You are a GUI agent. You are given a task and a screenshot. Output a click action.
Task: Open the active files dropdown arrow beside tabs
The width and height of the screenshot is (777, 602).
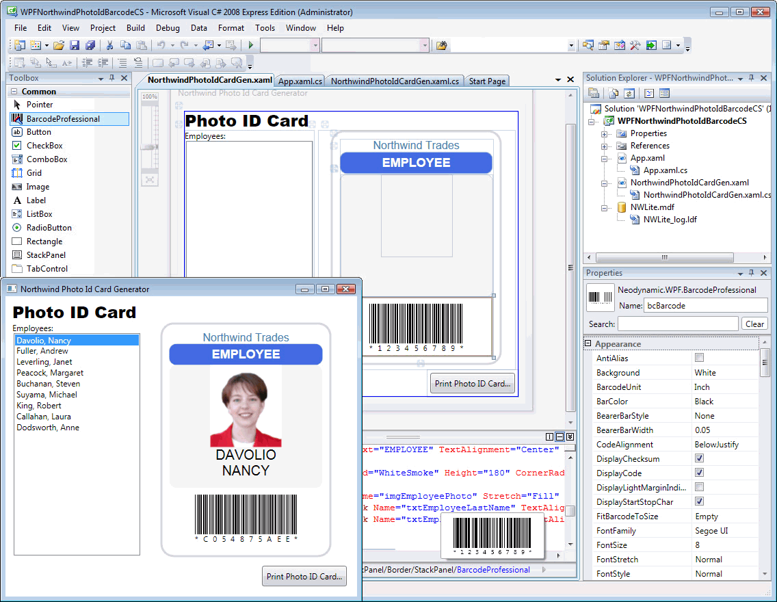pos(558,79)
